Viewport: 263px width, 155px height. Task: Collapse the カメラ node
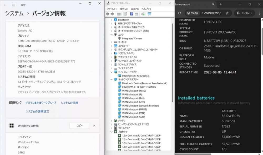[112, 35]
